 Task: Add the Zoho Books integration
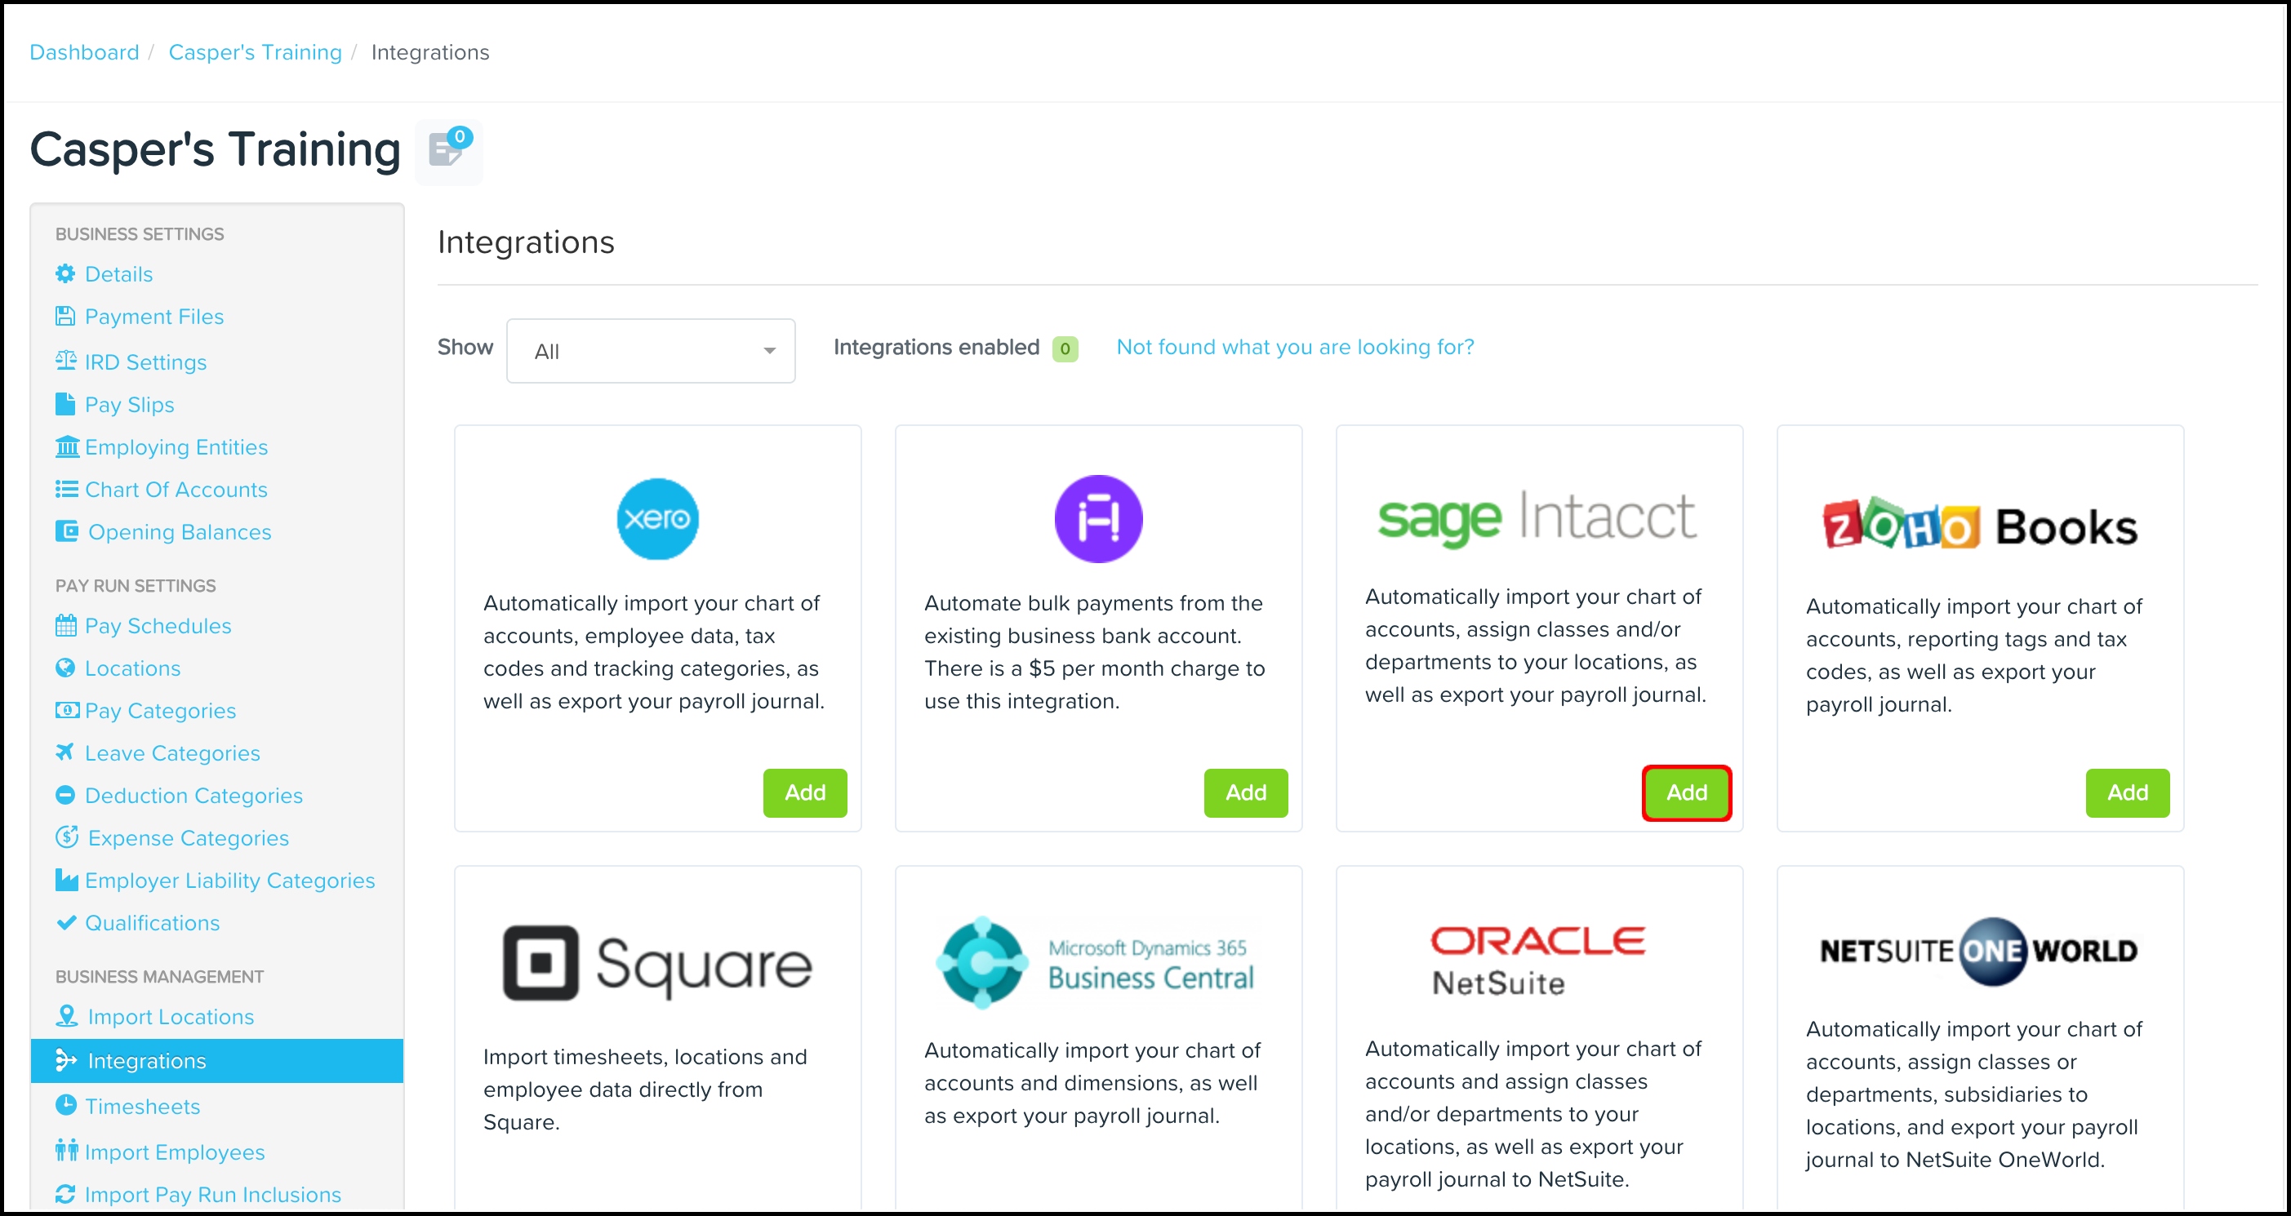[2126, 792]
